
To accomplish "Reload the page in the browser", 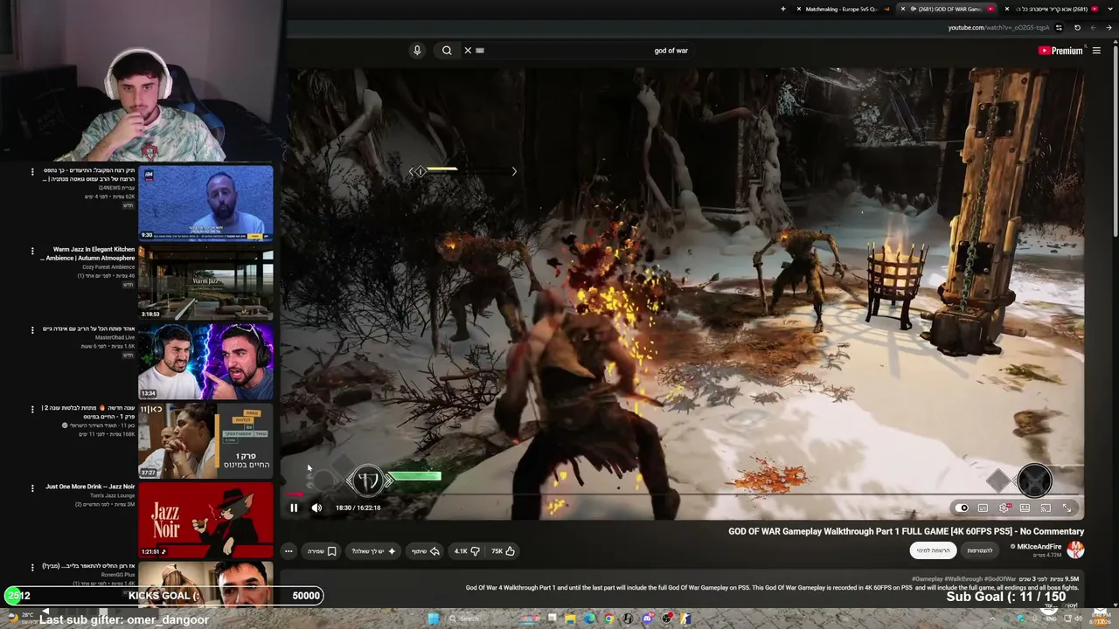I will (x=1077, y=27).
